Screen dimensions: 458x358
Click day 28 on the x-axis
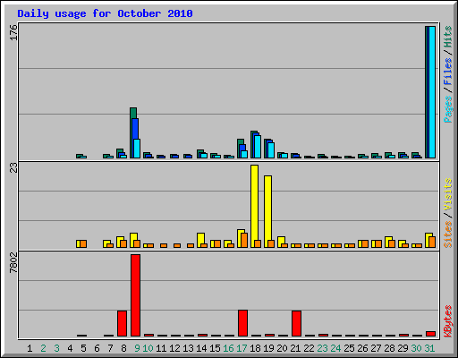coord(389,348)
